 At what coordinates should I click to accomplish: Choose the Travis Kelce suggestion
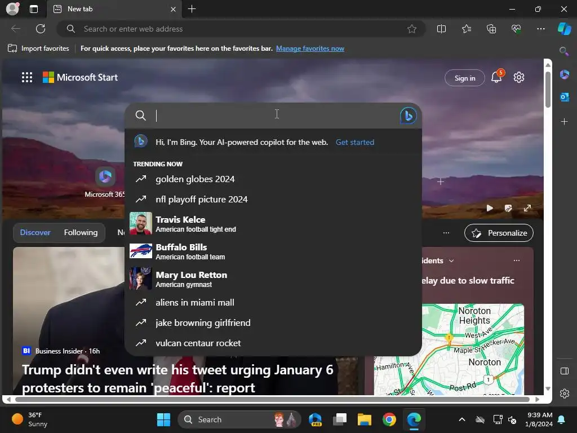coord(273,223)
